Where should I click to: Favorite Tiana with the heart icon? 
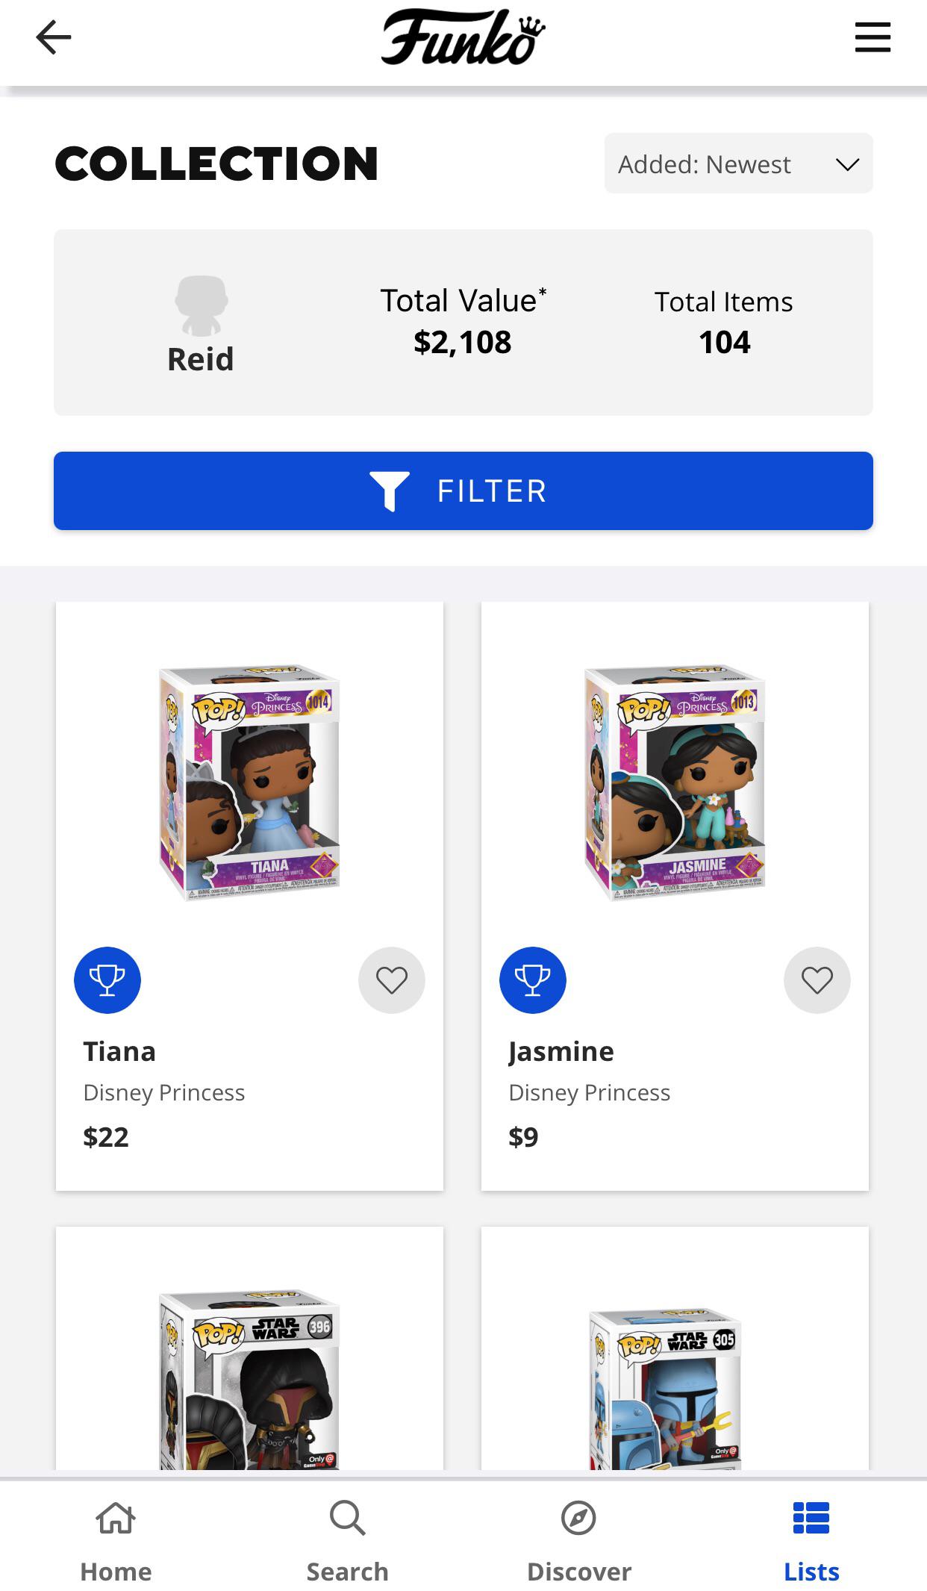pos(392,980)
